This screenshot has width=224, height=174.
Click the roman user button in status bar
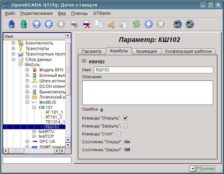208,168
